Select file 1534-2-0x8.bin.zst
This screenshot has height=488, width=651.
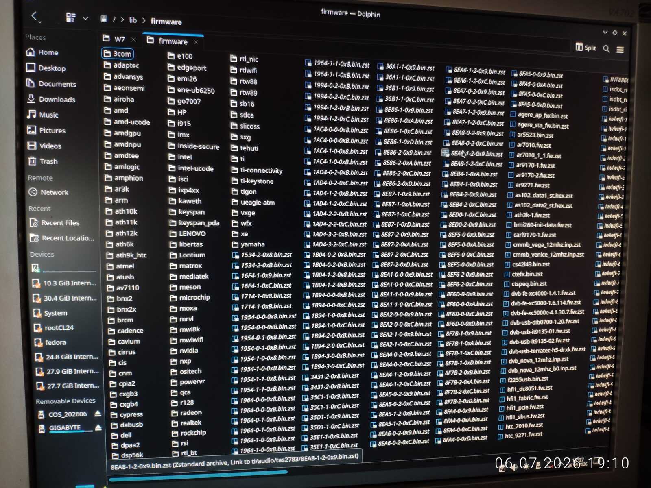[262, 255]
